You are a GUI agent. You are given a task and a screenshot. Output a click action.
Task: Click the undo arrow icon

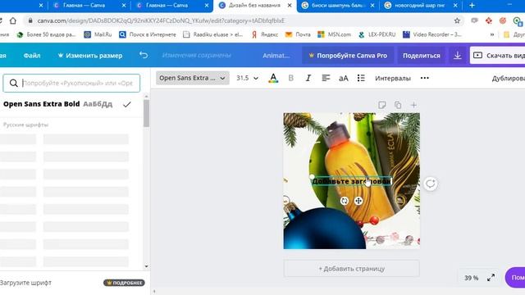coord(144,55)
